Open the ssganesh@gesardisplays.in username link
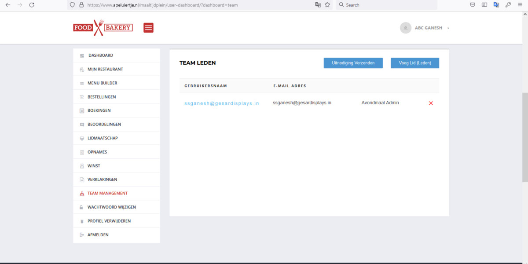 (x=222, y=103)
